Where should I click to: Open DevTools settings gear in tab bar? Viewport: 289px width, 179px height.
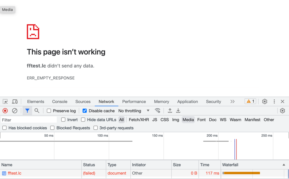264,102
